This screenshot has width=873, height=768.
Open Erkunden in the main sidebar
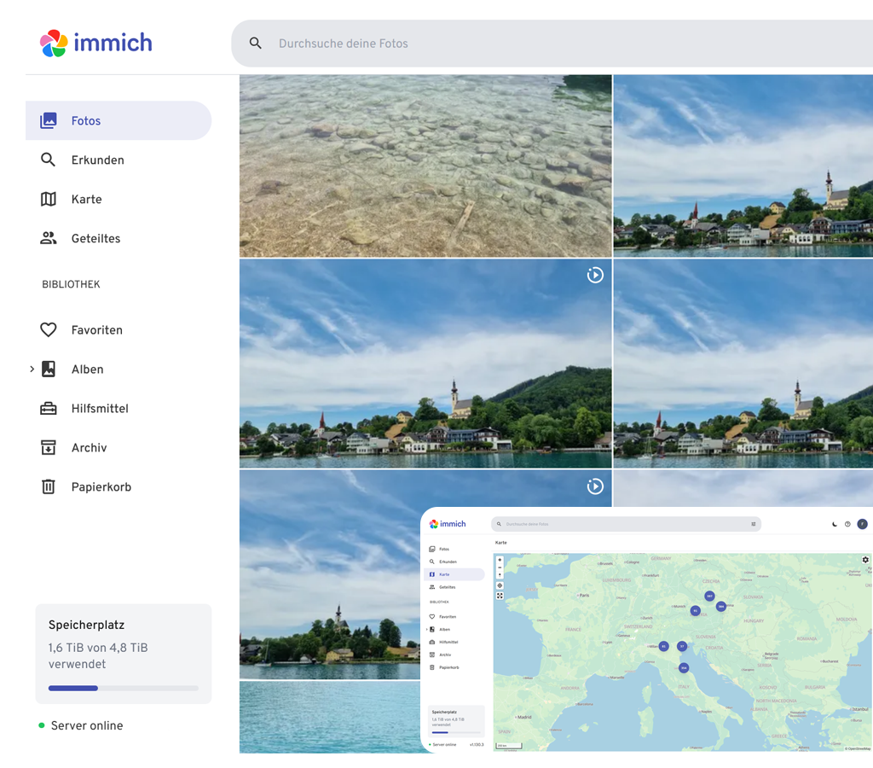pos(97,160)
